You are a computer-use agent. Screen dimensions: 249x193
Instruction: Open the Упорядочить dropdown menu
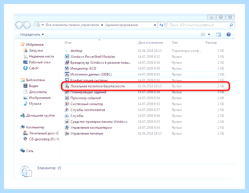click(32, 35)
